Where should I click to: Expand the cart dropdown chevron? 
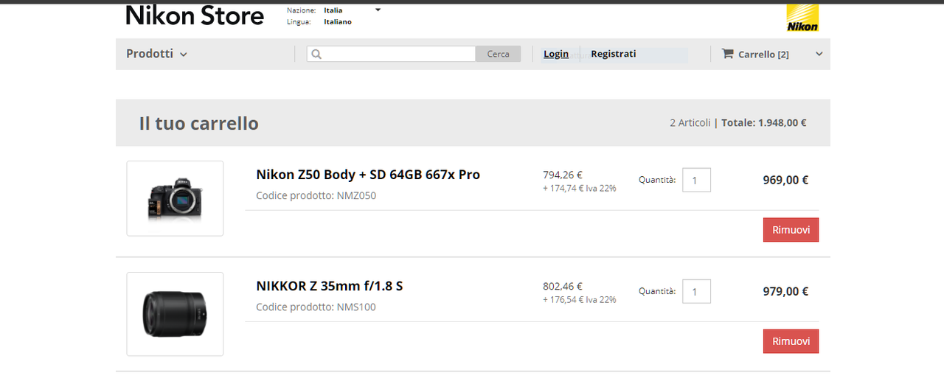pos(819,55)
